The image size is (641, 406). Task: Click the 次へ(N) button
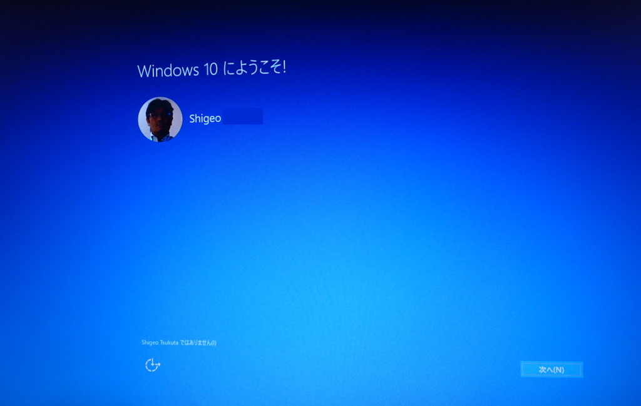551,370
